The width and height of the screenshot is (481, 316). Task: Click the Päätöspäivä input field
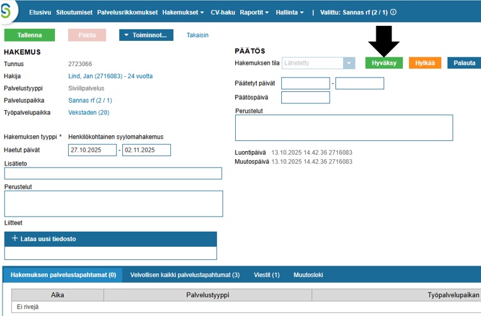pyautogui.click(x=305, y=97)
